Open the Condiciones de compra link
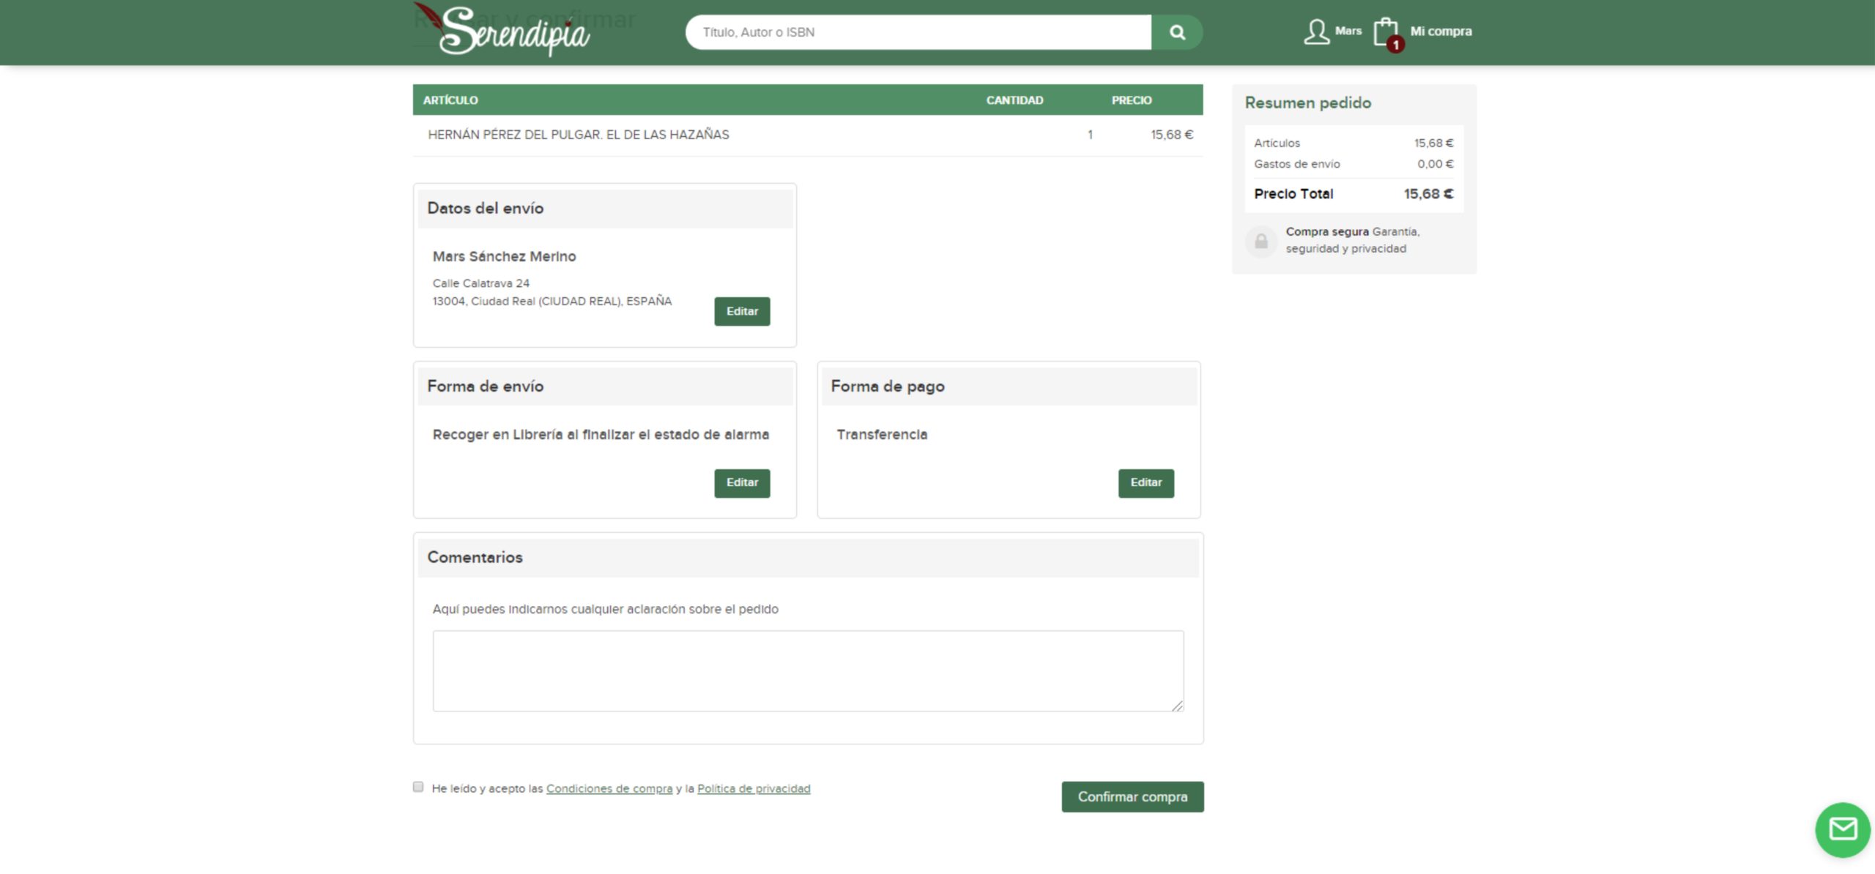This screenshot has height=874, width=1875. click(x=609, y=788)
